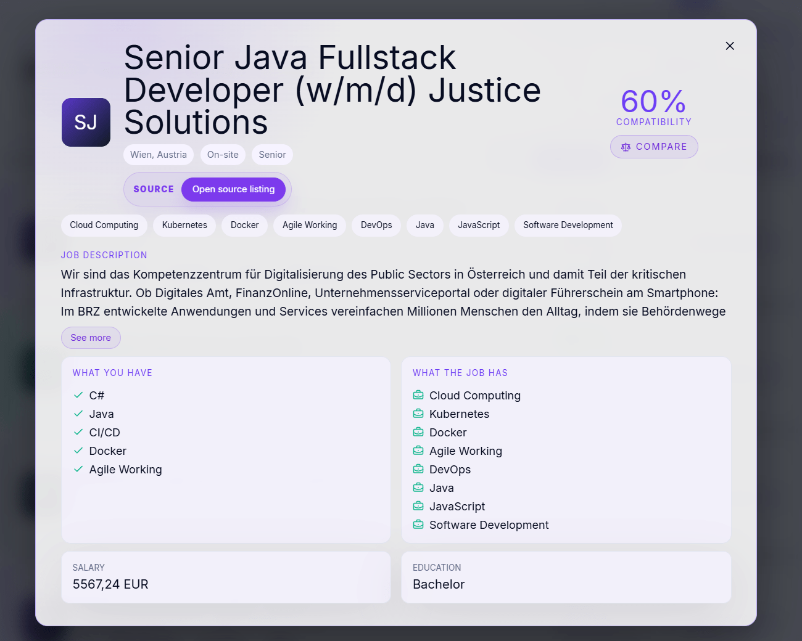Open the source listing
This screenshot has height=641, width=802.
(233, 189)
